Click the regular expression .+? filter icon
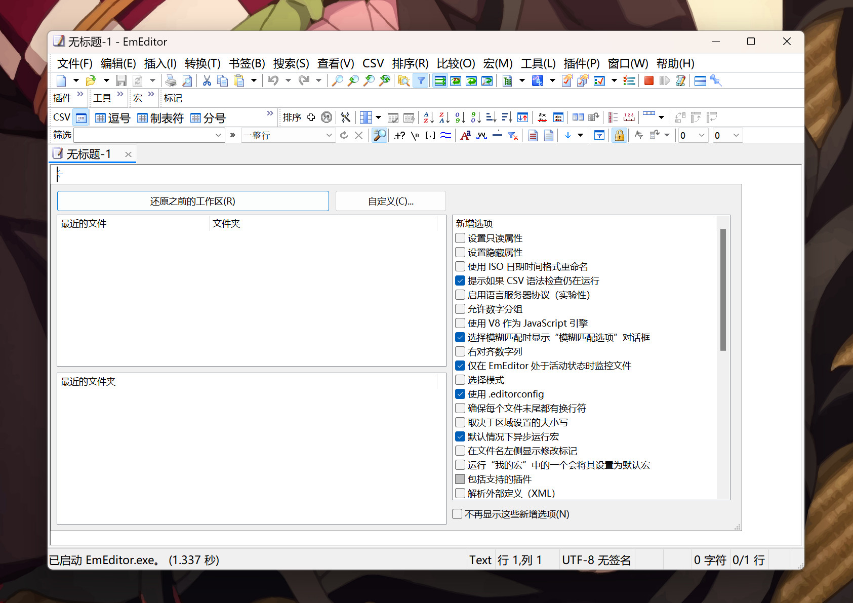Screen dimensions: 853x603 [x=399, y=135]
